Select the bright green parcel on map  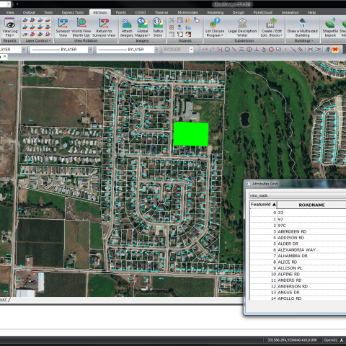point(191,134)
